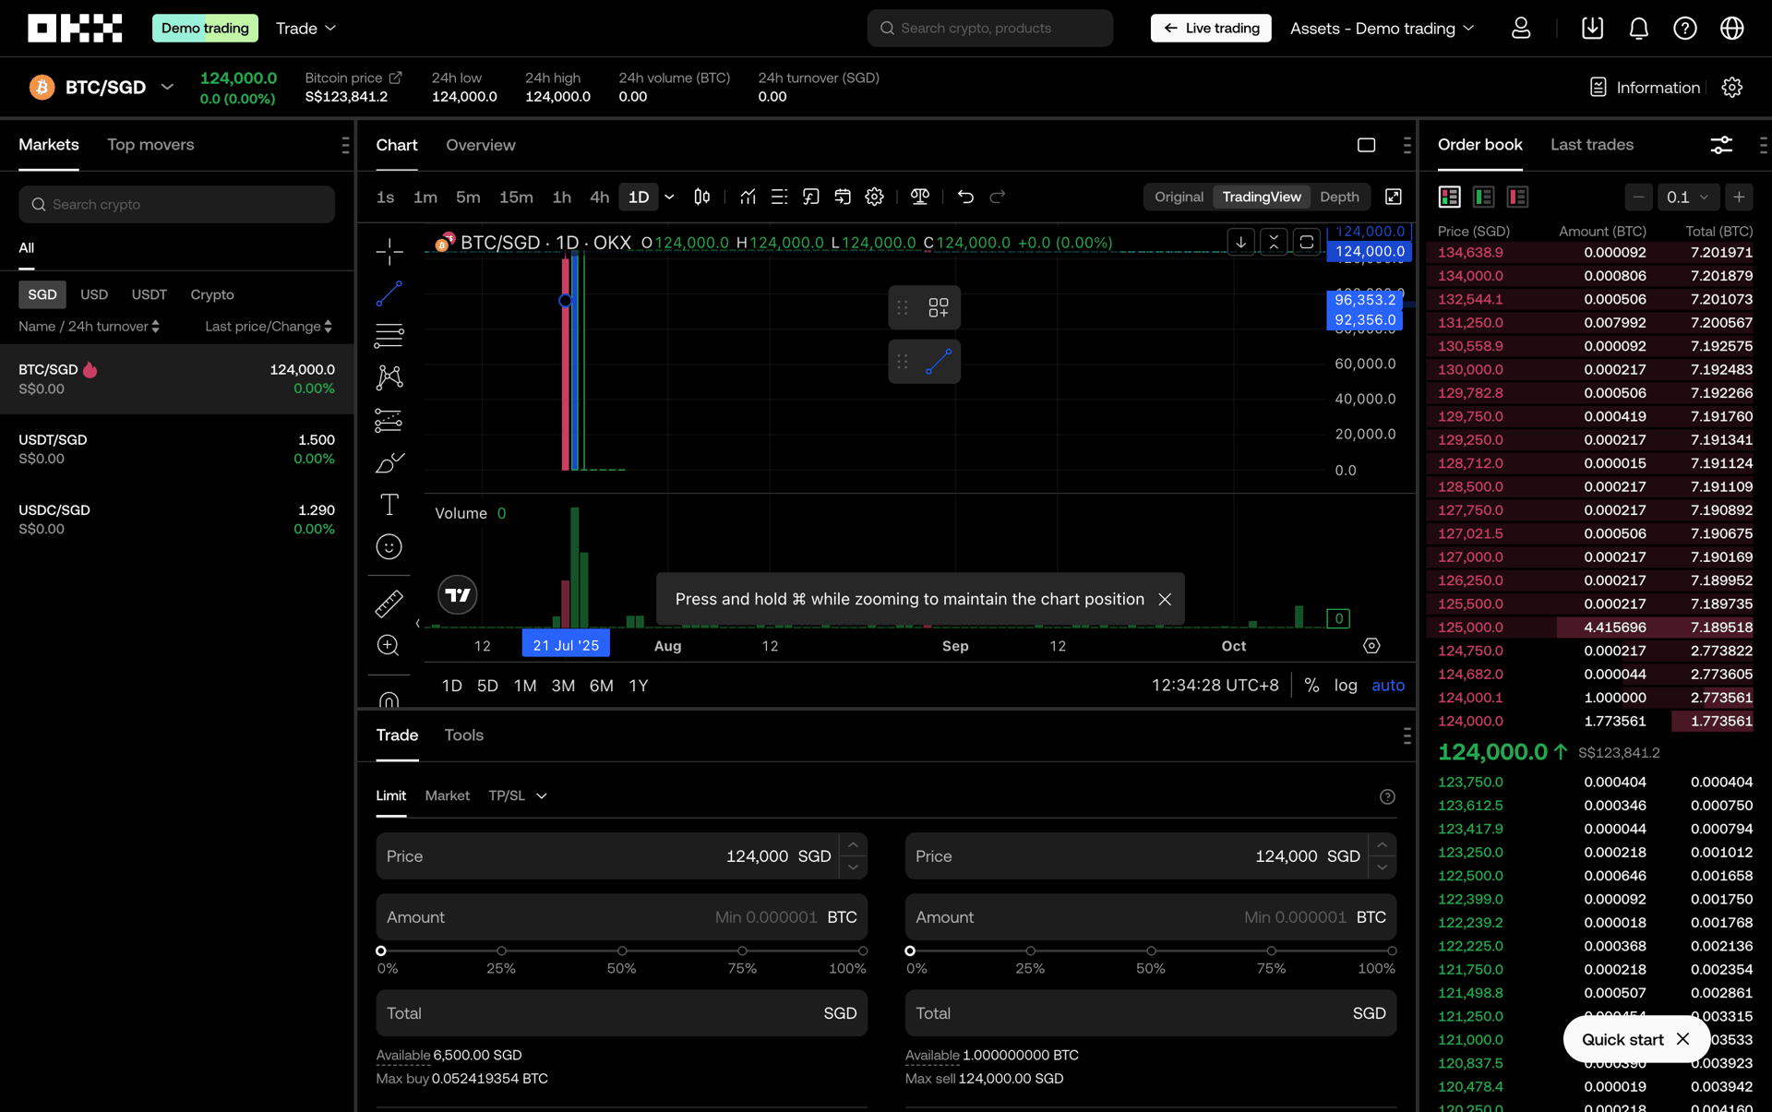Expand the chart to fullscreen

point(1394,197)
